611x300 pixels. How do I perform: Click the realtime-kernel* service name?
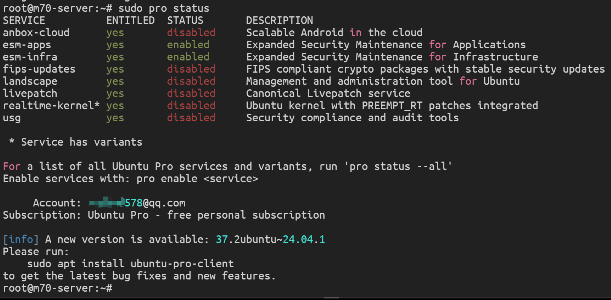pos(51,106)
